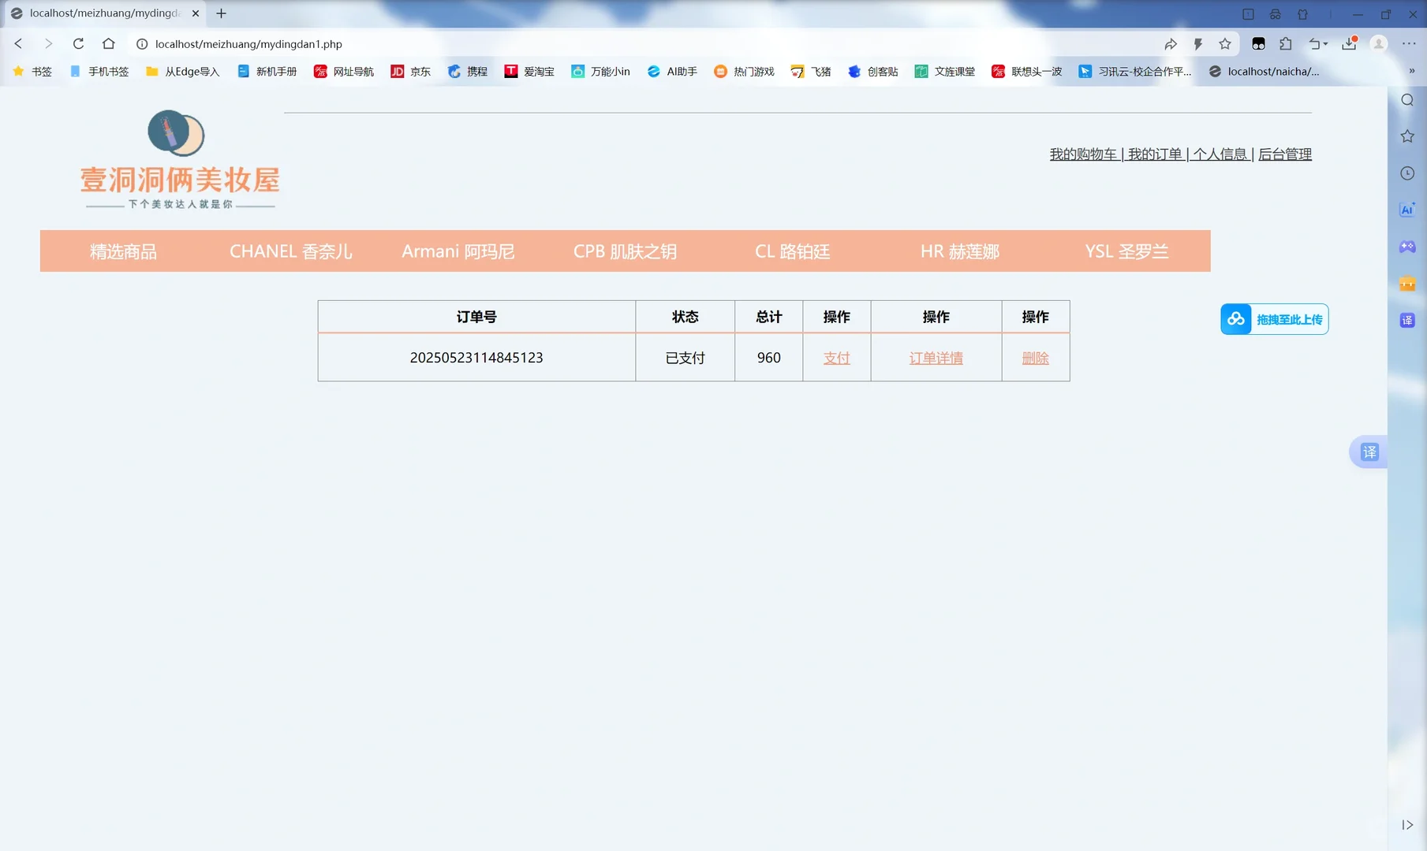Screen dimensions: 1427x851
Task: Reload the current page
Action: coord(78,44)
